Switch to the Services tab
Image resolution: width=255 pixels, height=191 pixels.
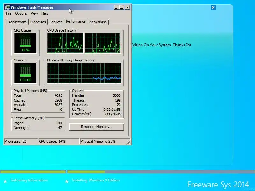click(56, 22)
